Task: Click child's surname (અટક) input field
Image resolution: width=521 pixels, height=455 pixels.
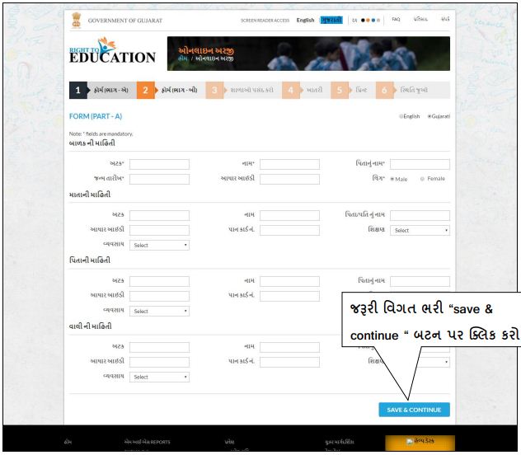Action: (x=159, y=164)
